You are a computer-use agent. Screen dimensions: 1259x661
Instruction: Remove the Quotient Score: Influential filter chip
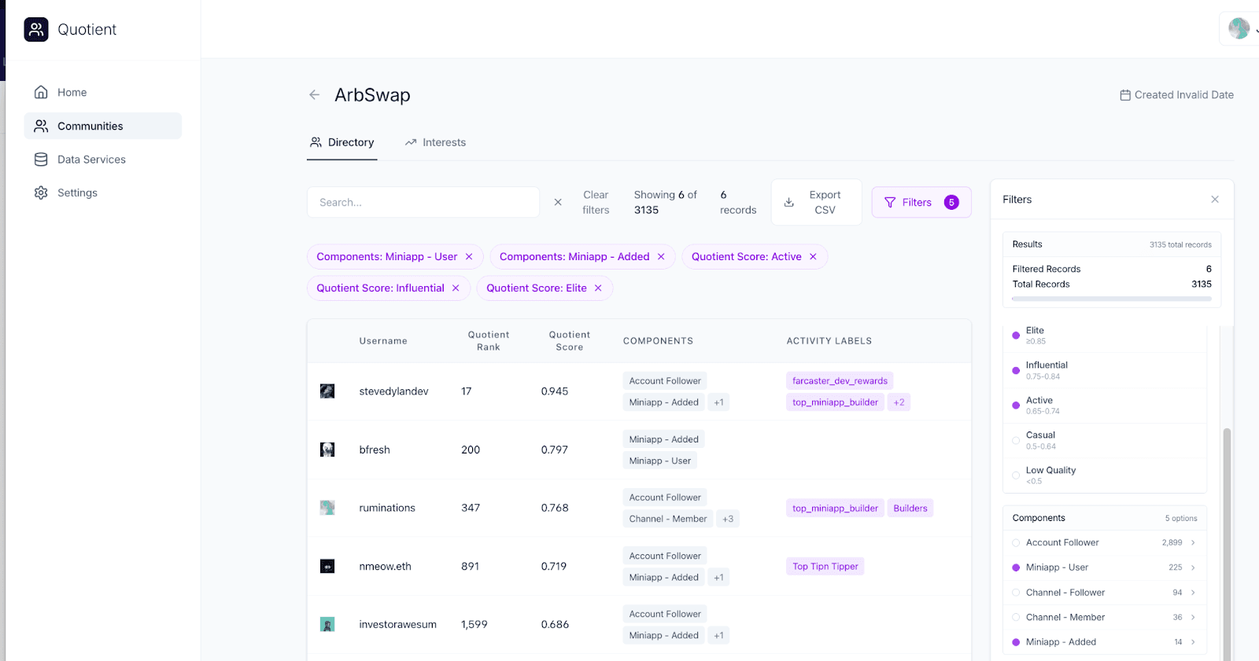coord(456,288)
